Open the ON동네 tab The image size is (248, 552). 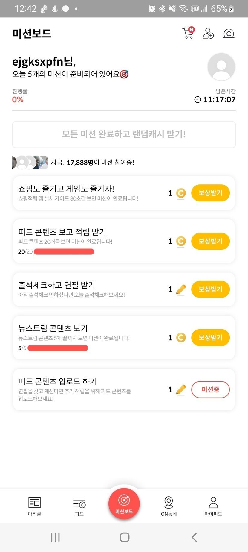(x=169, y=506)
